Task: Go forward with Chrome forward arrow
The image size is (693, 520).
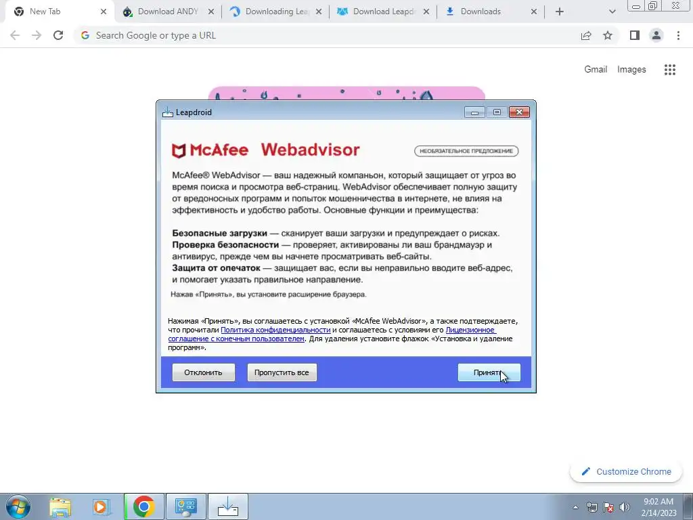Action: coord(37,35)
